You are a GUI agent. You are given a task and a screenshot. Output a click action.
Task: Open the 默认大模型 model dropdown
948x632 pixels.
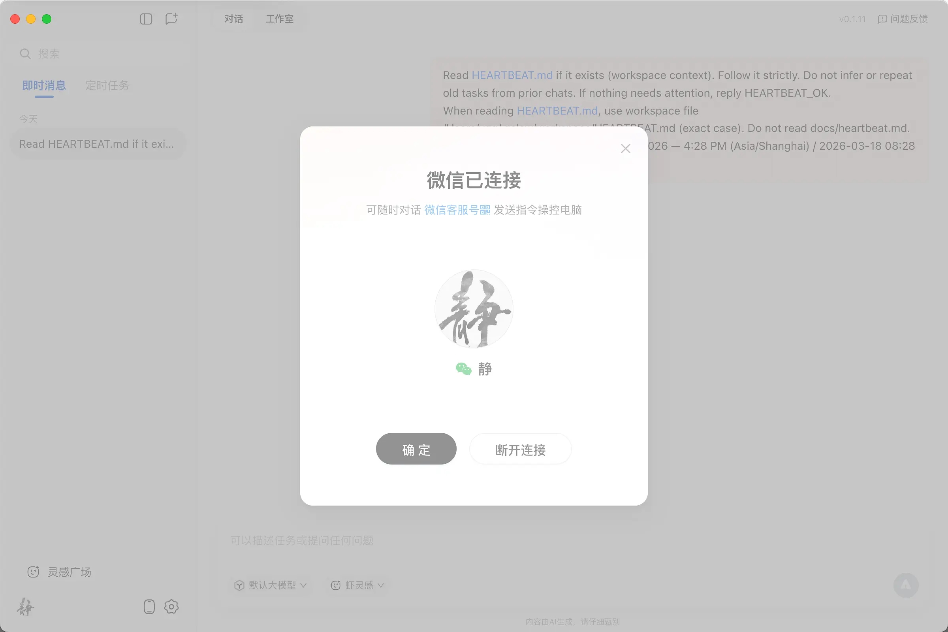[270, 585]
